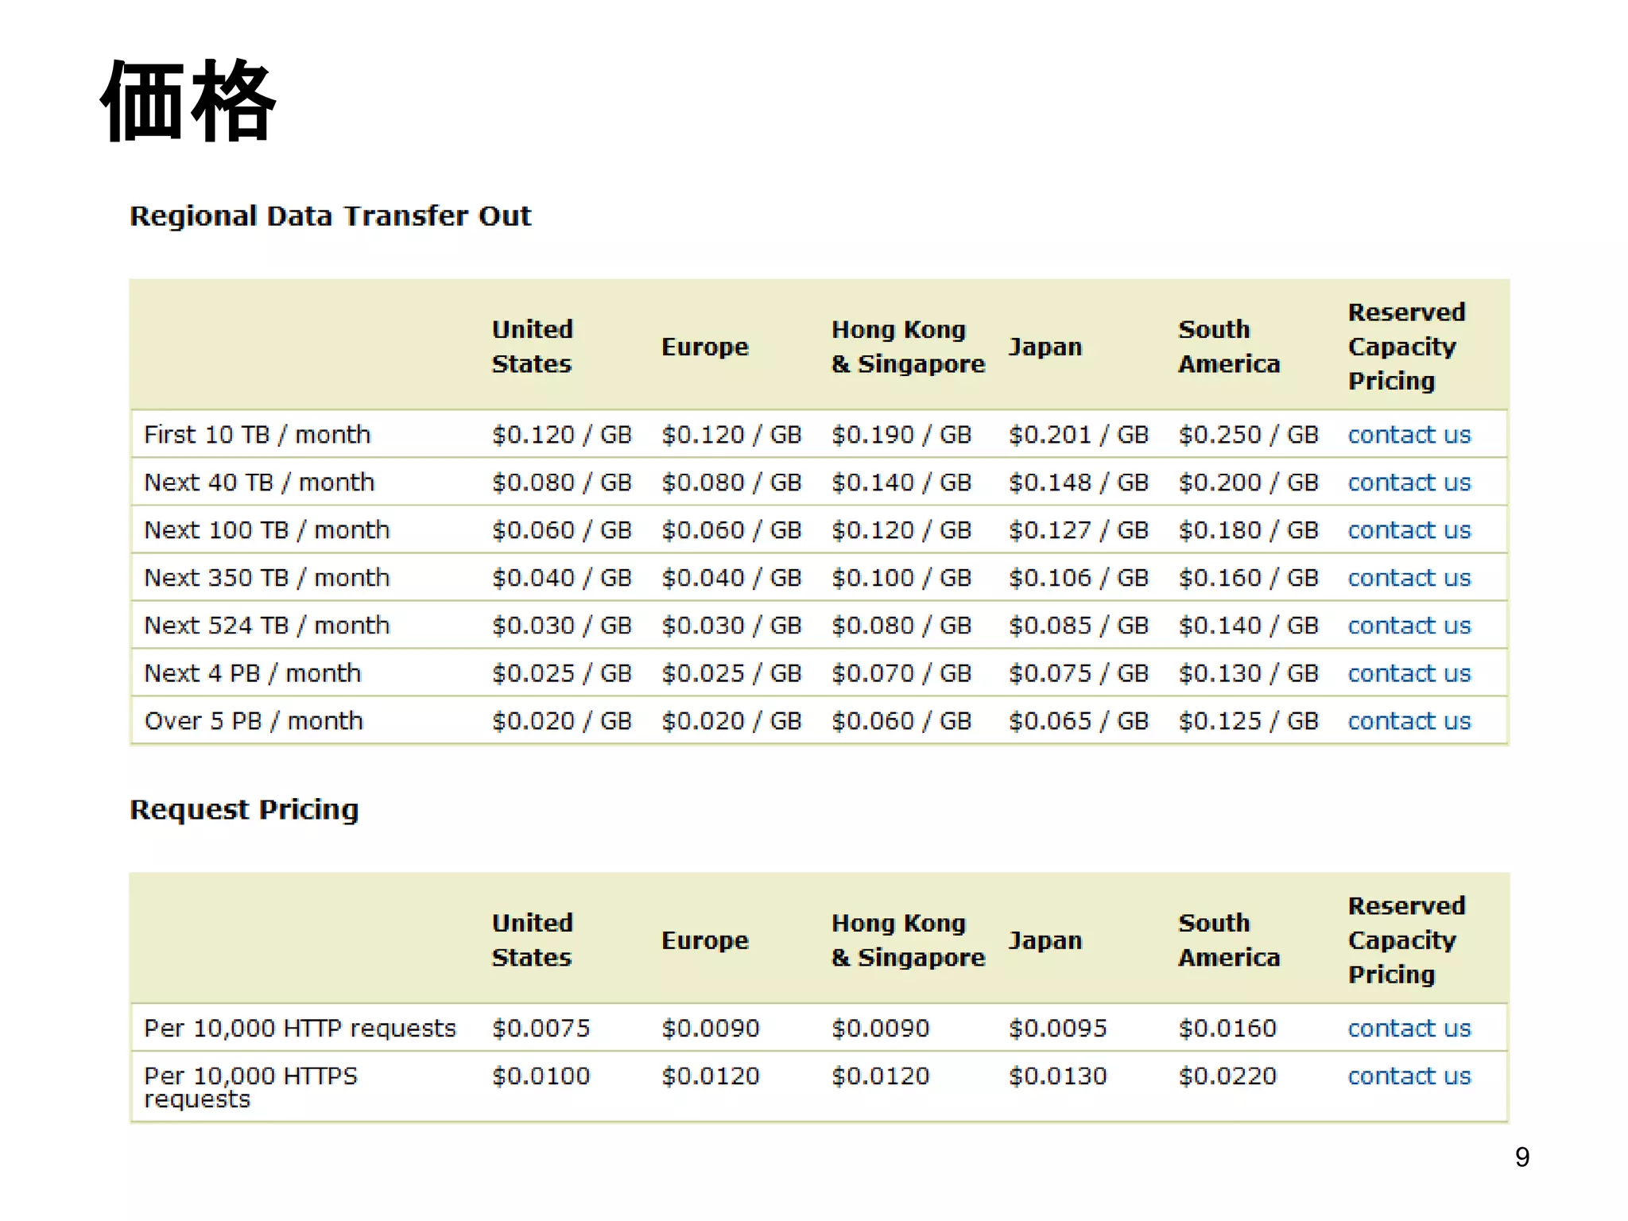Click contact us link in Over 5 PB row

tap(1409, 721)
